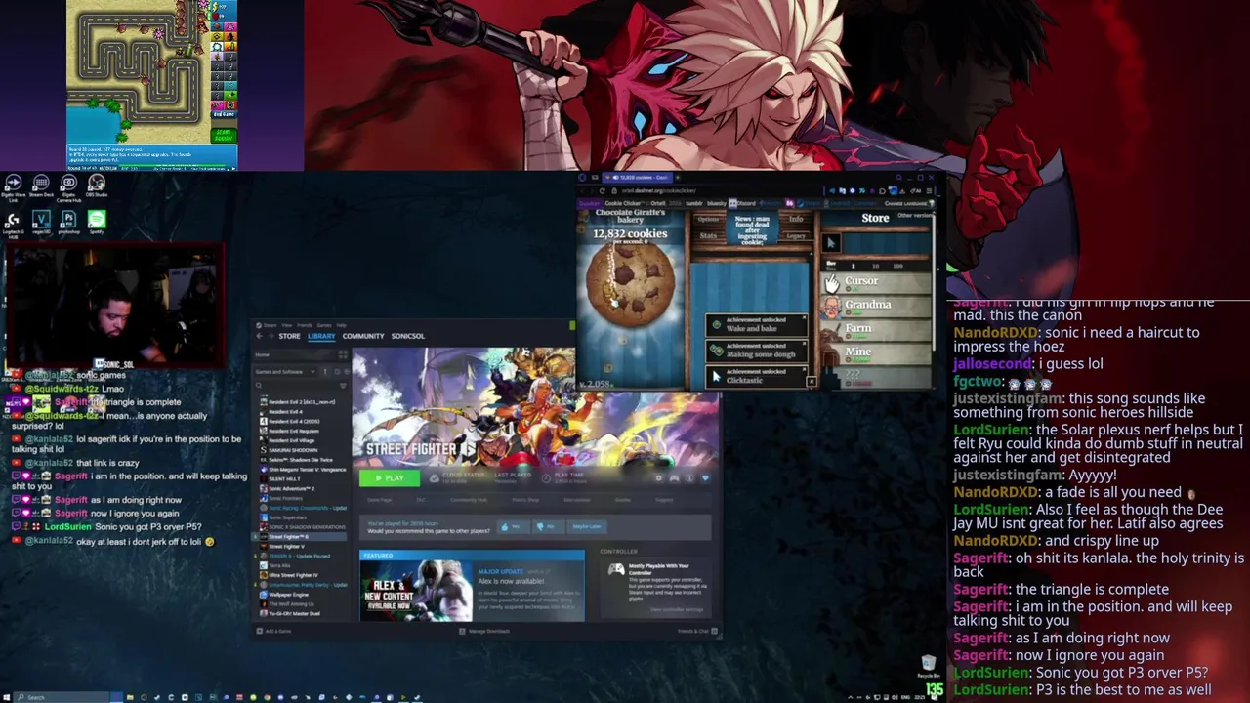Dismiss the Wake and bake achievement notification
Viewport: 1250px width, 703px height.
[x=804, y=318]
